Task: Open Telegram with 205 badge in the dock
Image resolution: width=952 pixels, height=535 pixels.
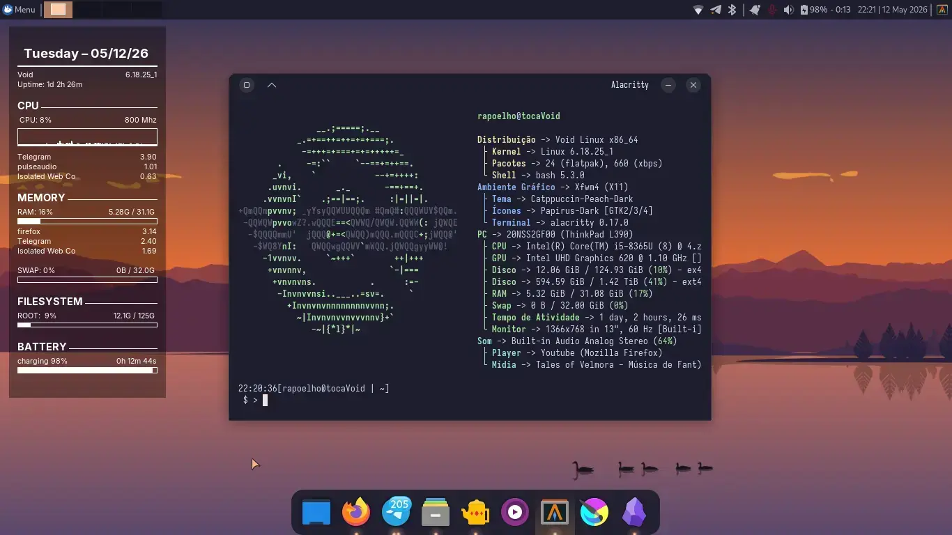Action: [396, 512]
